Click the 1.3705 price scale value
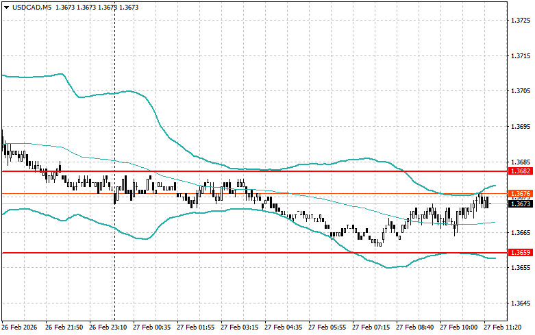Image resolution: width=535 pixels, height=335 pixels. 521,90
